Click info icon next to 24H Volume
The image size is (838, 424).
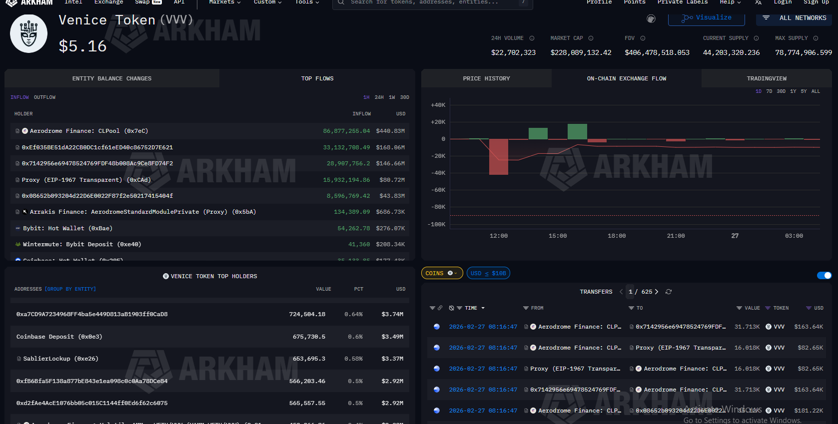tap(532, 38)
